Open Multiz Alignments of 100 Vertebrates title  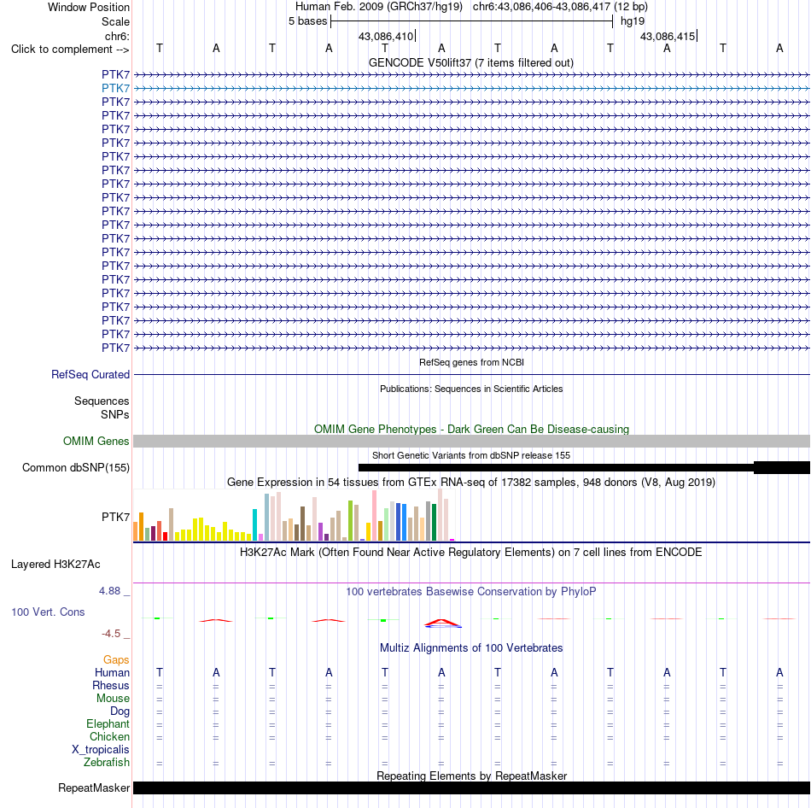(x=471, y=647)
